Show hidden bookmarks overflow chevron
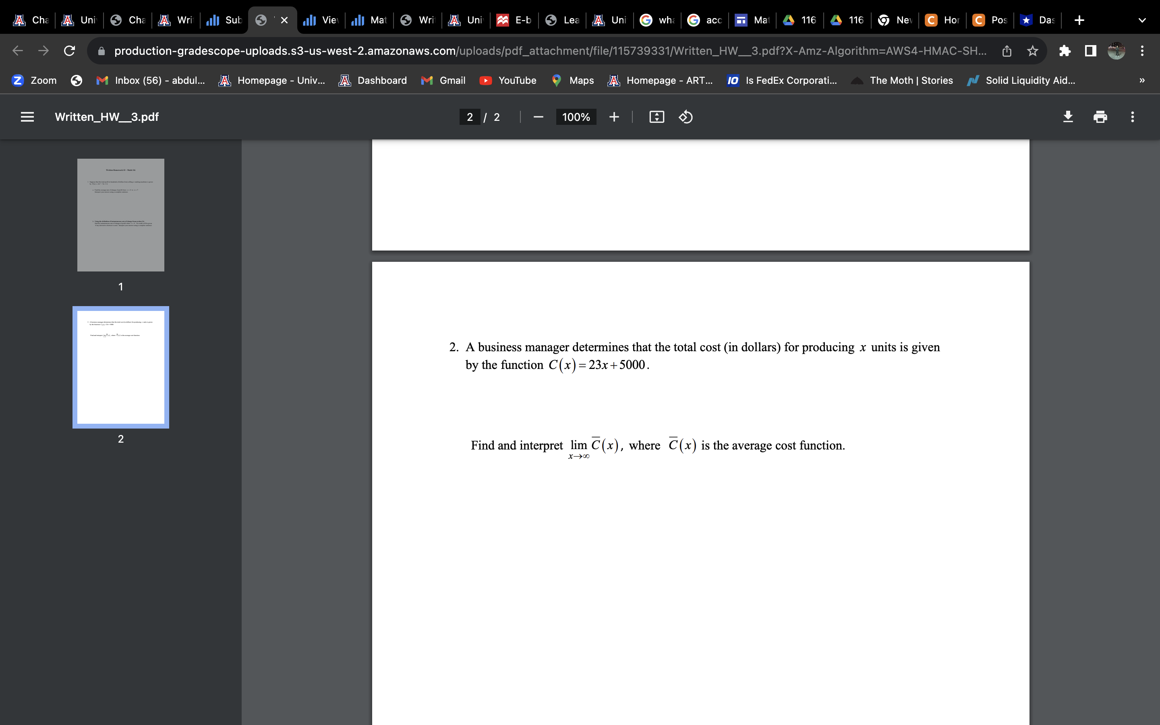The height and width of the screenshot is (725, 1160). click(1142, 81)
